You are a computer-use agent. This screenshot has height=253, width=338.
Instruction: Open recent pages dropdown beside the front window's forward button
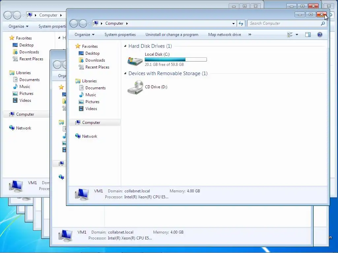click(x=89, y=23)
